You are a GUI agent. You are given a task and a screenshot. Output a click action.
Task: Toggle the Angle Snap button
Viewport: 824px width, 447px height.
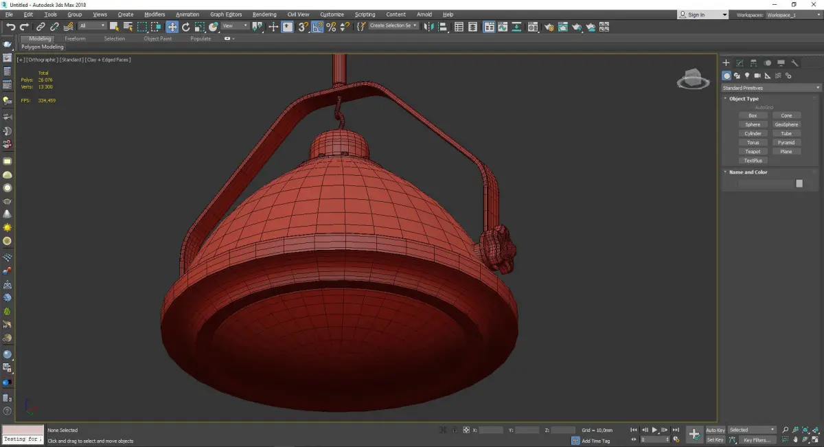coord(317,27)
